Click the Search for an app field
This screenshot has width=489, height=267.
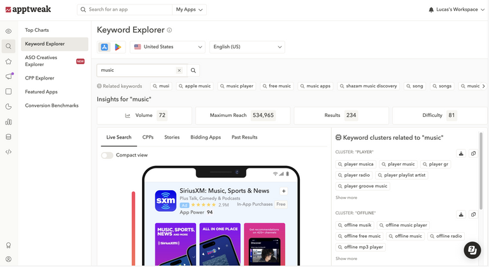point(125,10)
